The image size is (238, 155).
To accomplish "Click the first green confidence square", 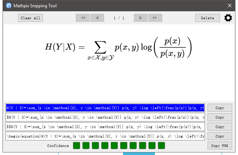I will 77,146.
